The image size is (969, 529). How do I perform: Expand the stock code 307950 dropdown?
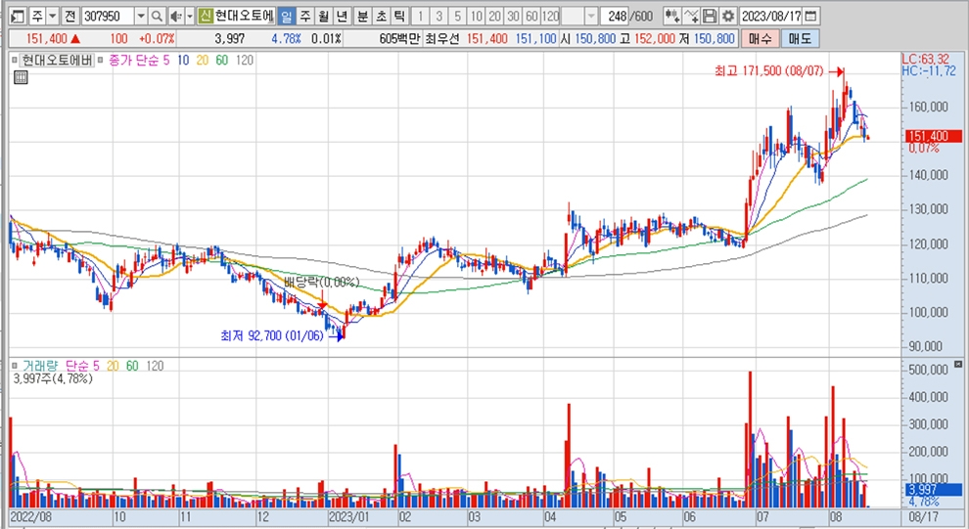pos(140,17)
